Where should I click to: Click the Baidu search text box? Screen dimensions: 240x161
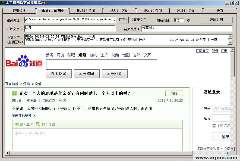pos(102,64)
